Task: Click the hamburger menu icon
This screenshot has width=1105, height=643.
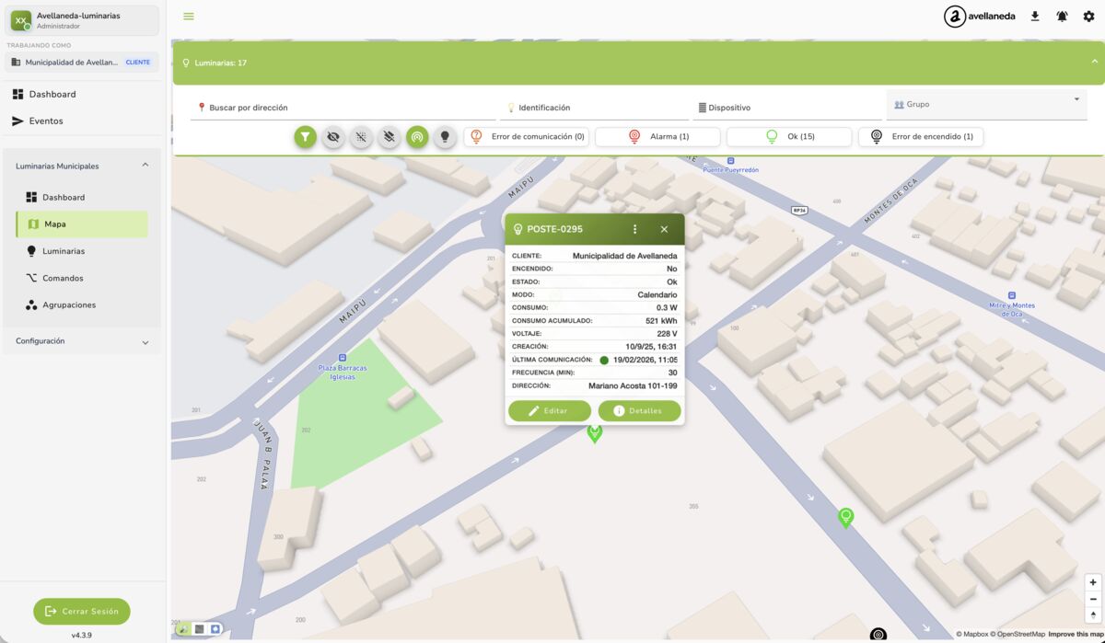Action: coord(189,17)
